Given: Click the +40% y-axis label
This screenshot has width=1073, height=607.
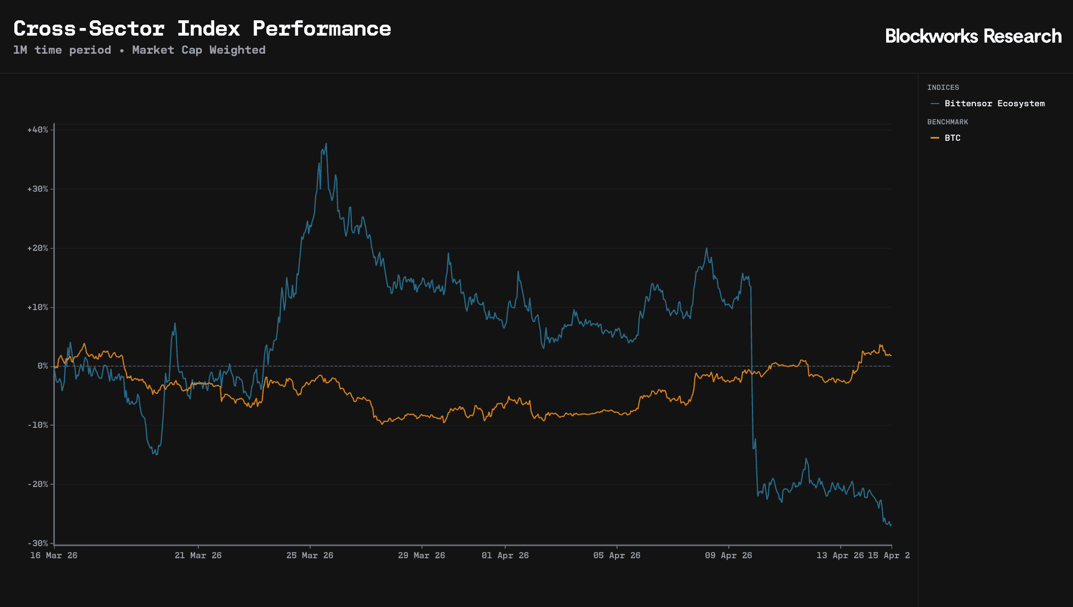Looking at the screenshot, I should pos(38,130).
